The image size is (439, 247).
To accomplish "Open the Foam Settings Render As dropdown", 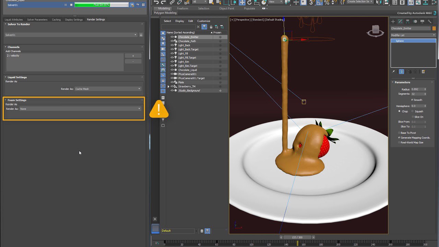I will (x=80, y=109).
